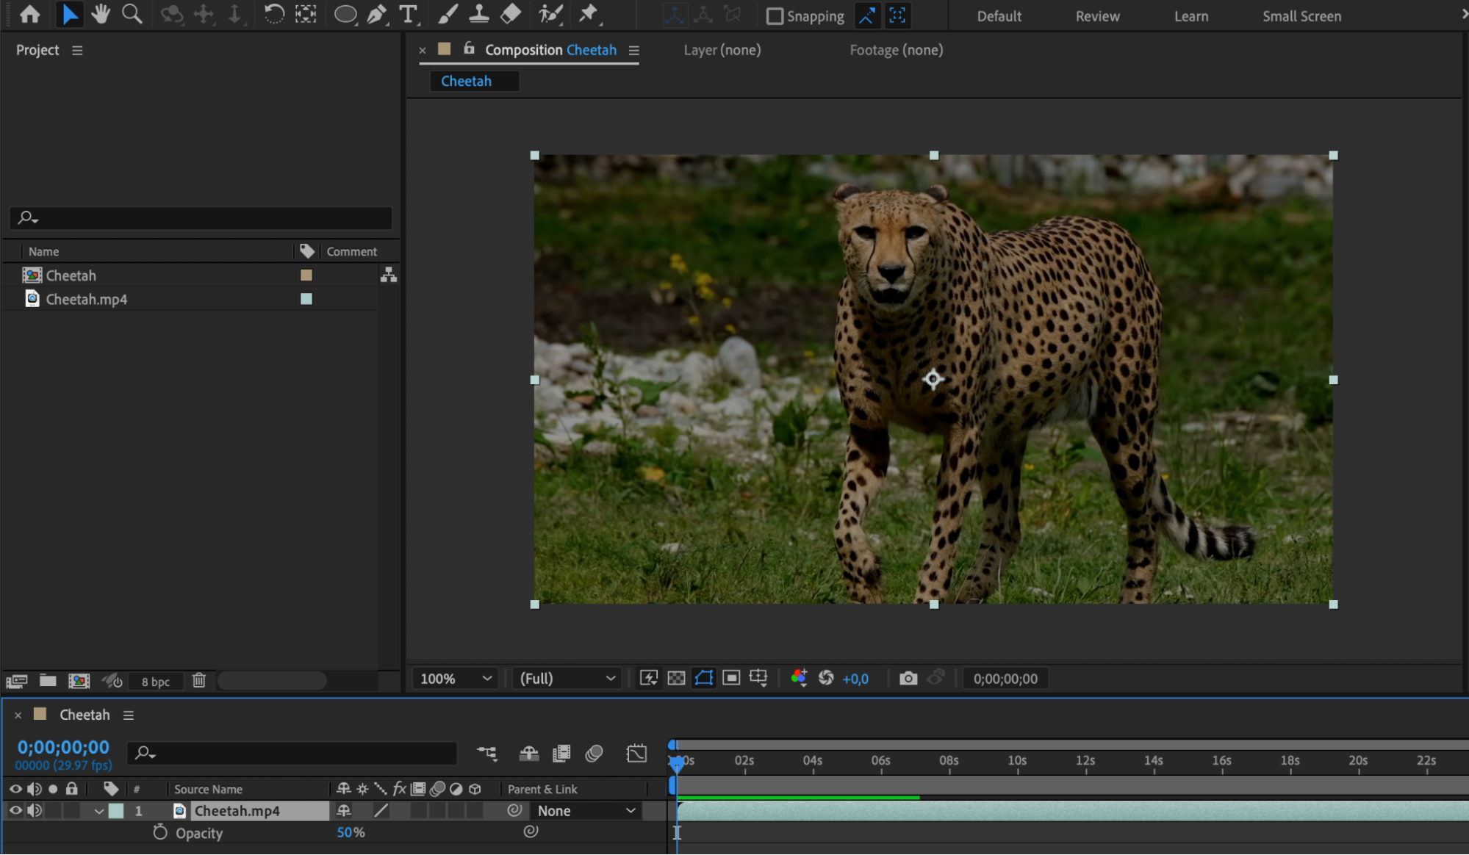
Task: Click the snapshot camera icon
Action: click(908, 678)
